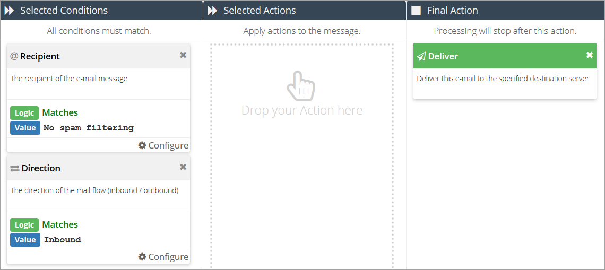605x270 pixels.
Task: Select the 'Inbound' value text
Action: tap(63, 240)
